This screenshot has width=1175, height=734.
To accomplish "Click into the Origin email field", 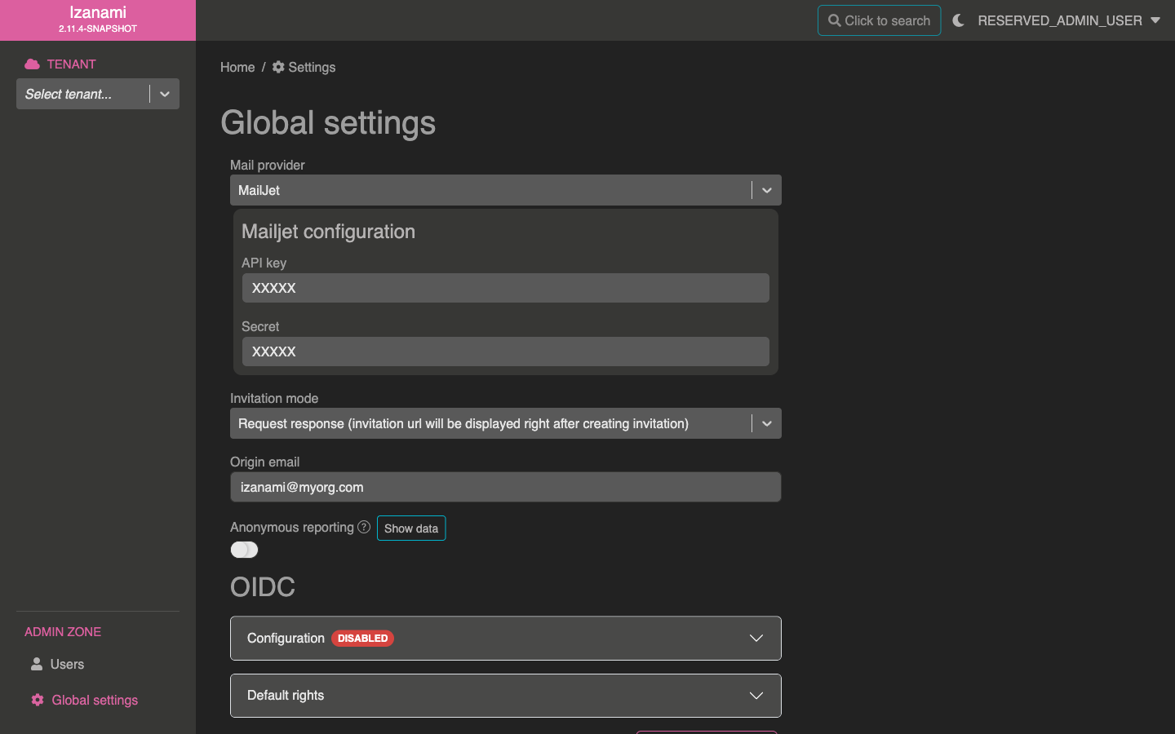I will coord(505,487).
